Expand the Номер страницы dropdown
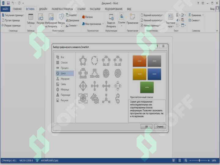The image size is (220, 165). 160,26
